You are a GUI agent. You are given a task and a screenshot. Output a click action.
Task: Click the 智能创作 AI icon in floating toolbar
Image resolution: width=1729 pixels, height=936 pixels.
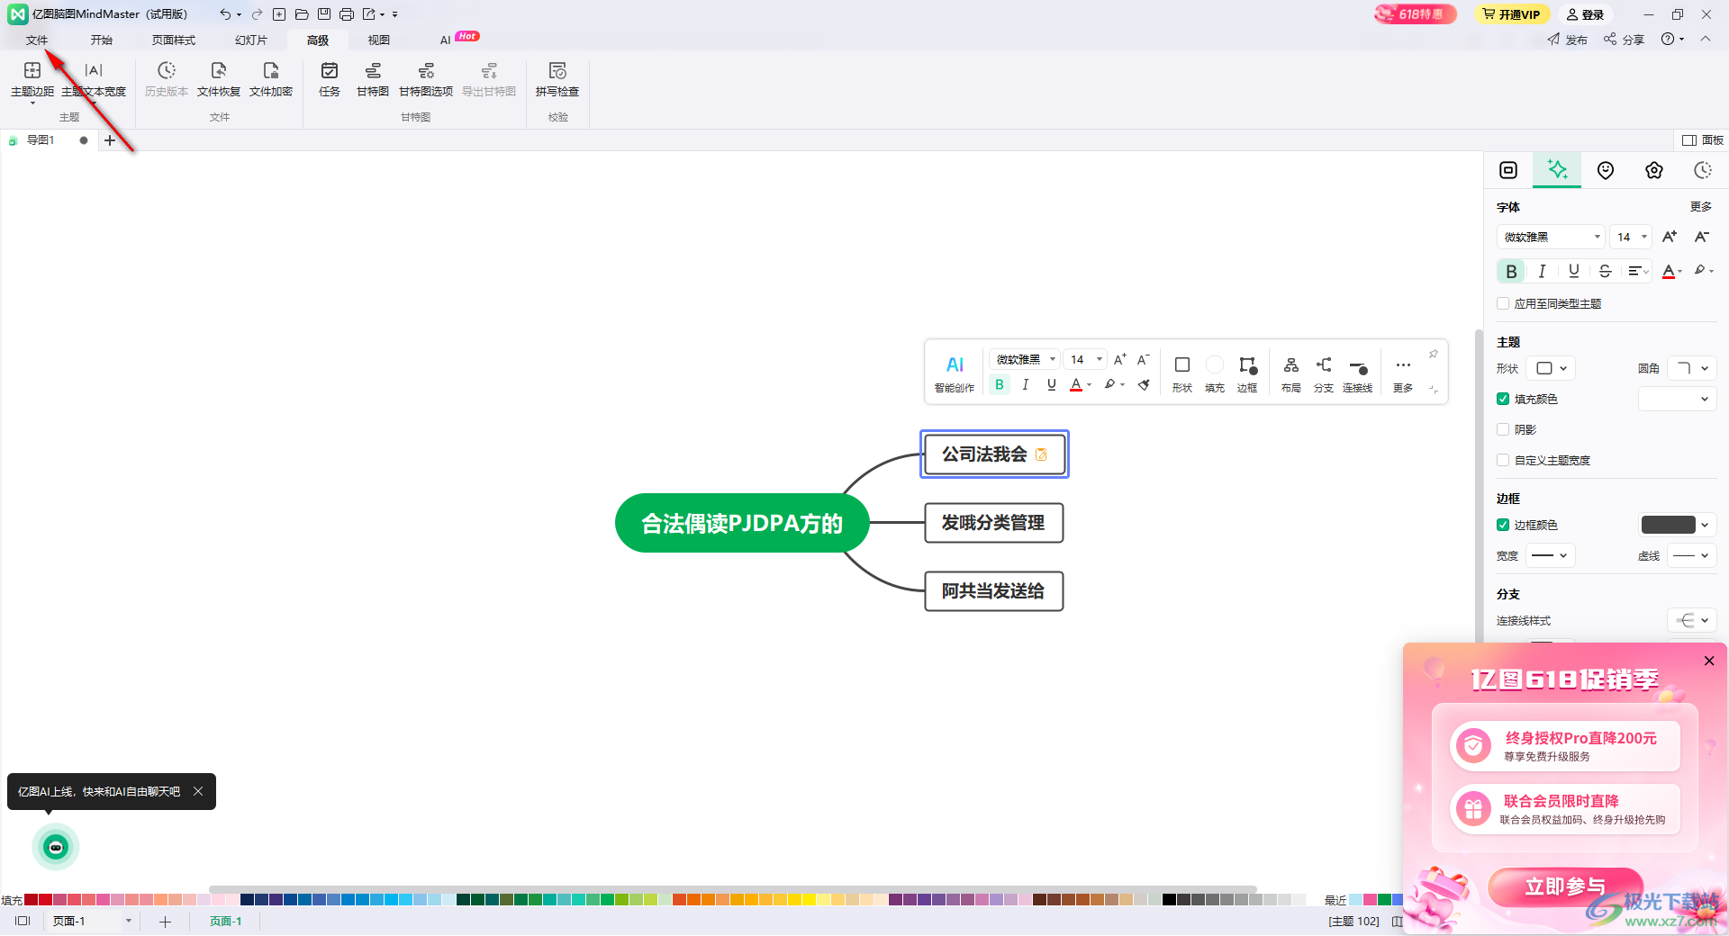955,373
